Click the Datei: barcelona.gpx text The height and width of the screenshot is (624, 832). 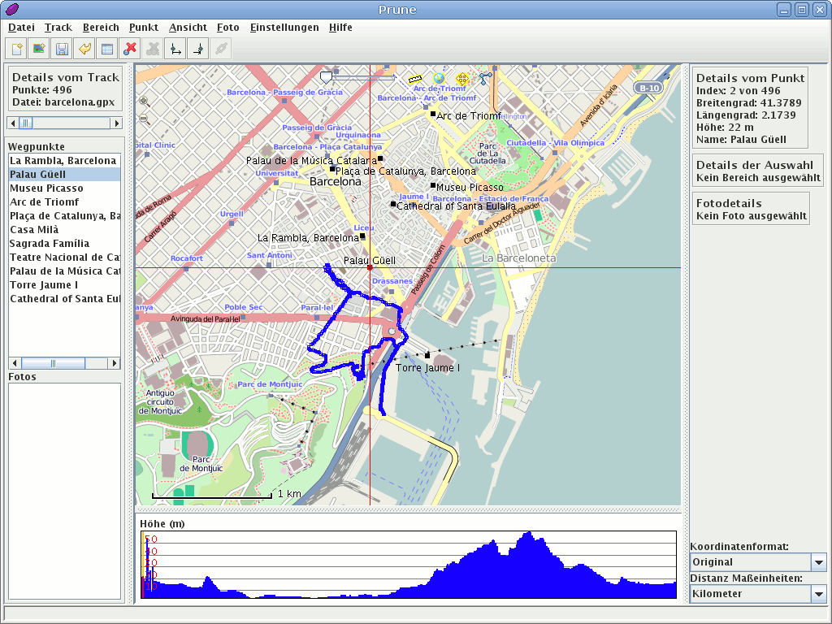pyautogui.click(x=63, y=102)
